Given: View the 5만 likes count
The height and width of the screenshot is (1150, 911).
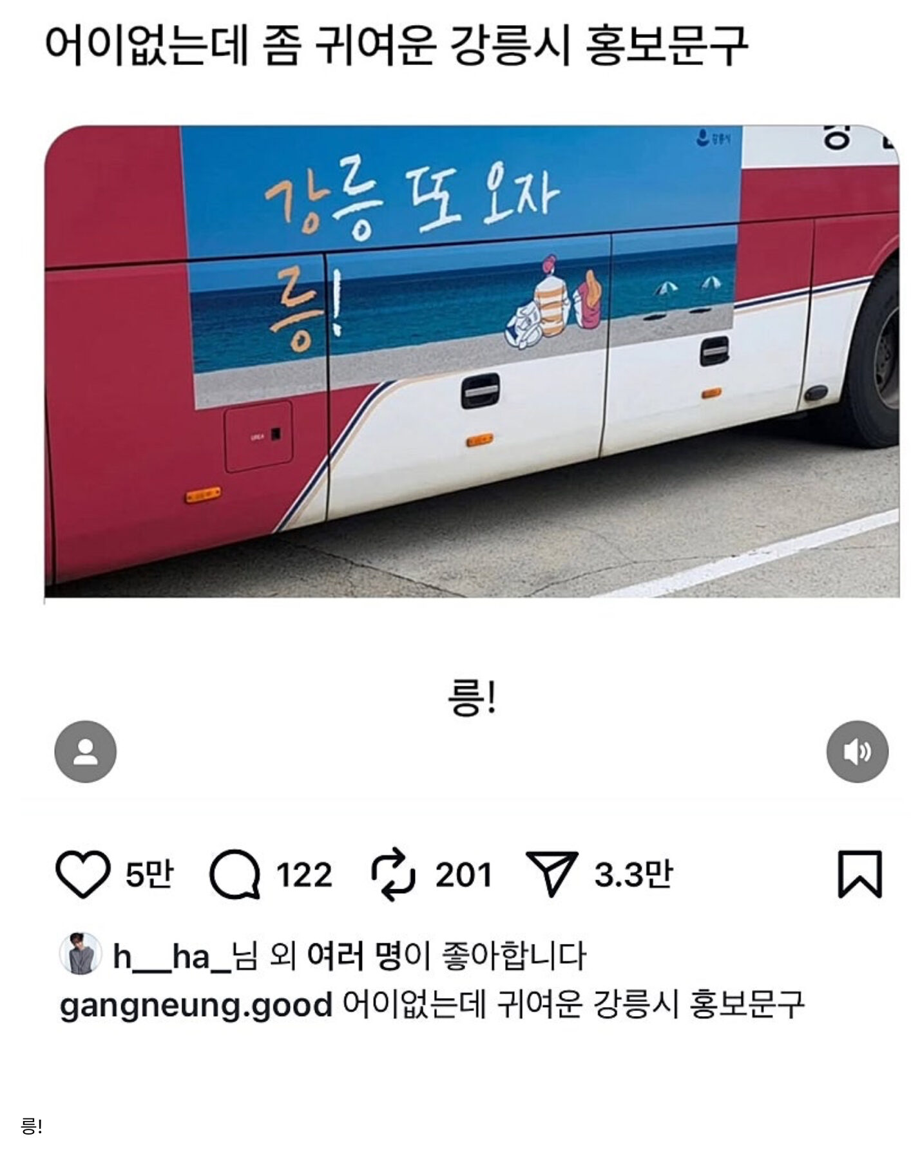Looking at the screenshot, I should (149, 874).
